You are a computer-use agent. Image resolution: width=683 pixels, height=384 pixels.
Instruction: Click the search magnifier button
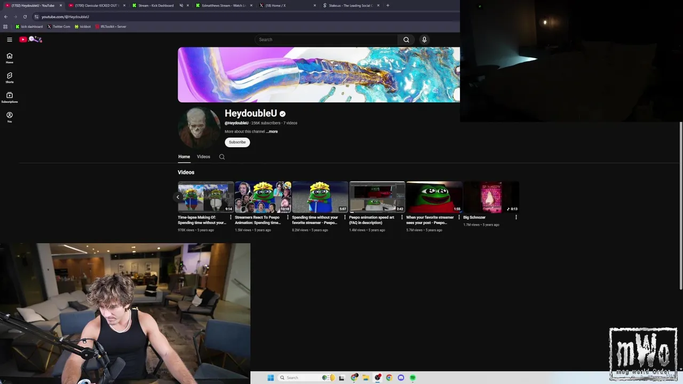(x=406, y=39)
